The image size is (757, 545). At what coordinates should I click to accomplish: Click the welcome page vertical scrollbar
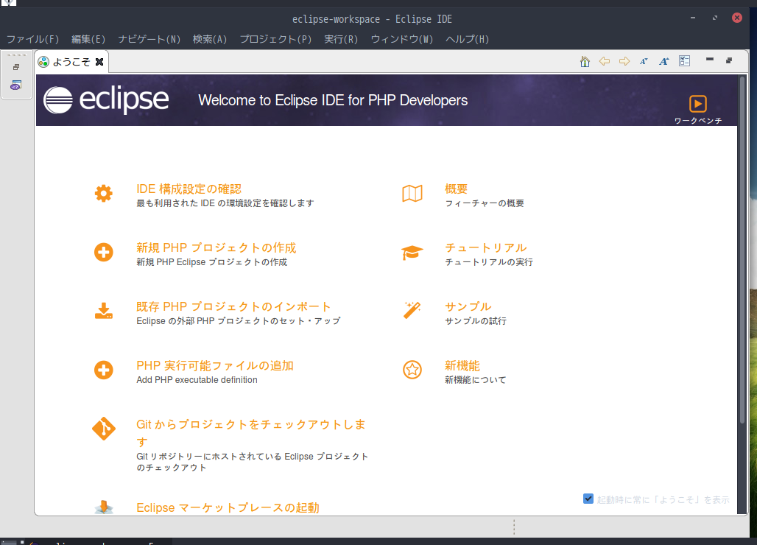point(742,249)
